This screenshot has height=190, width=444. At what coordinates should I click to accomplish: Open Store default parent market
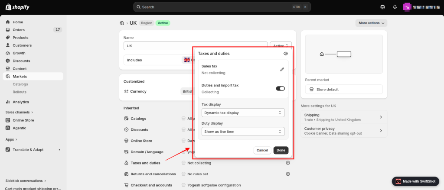(344, 89)
